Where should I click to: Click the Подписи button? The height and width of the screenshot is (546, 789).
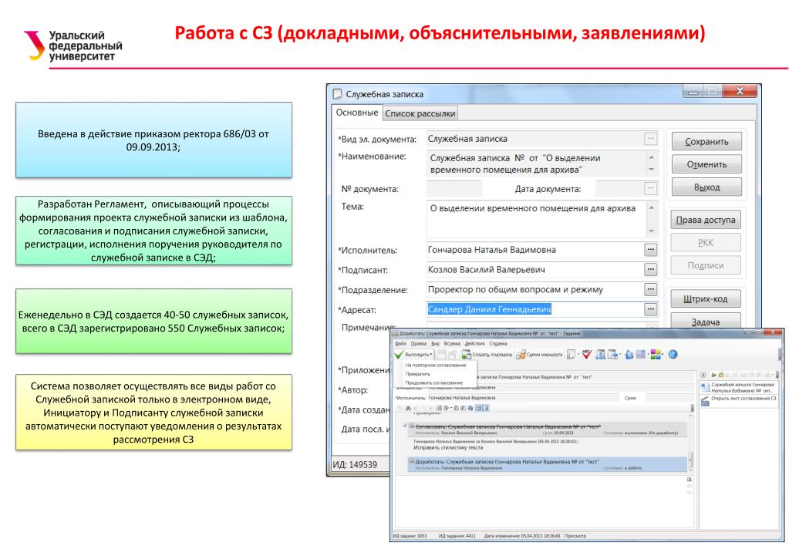[x=706, y=265]
